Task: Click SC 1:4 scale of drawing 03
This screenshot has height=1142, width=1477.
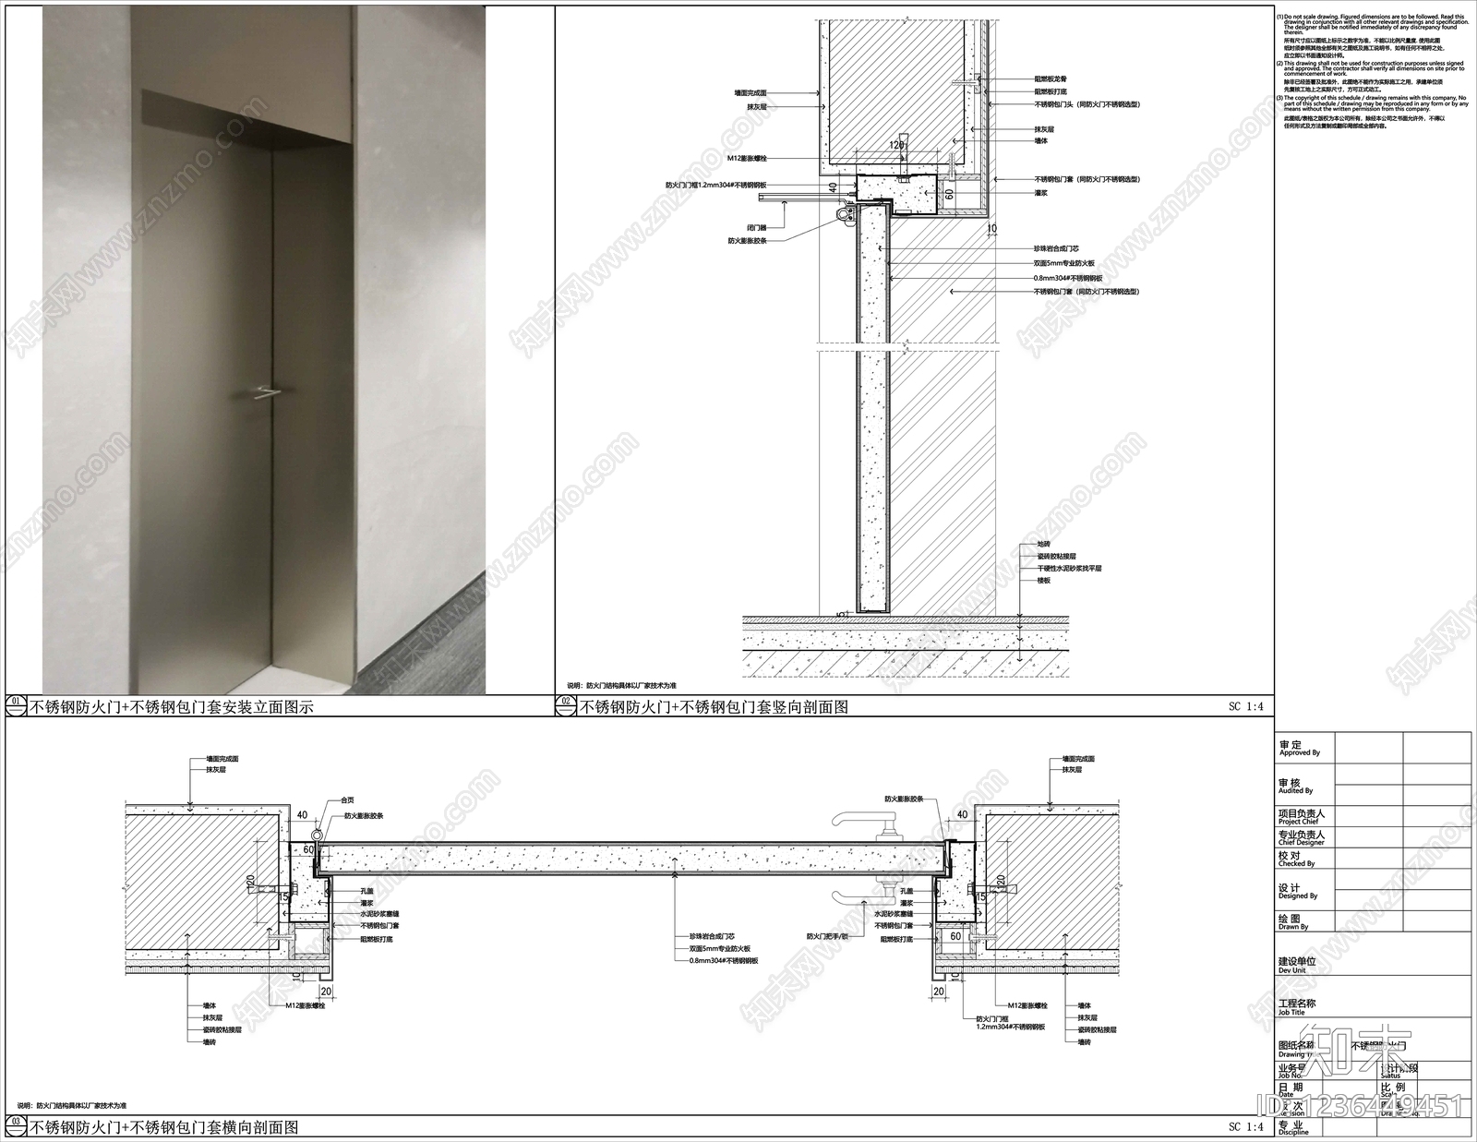Action: [x=1245, y=1127]
